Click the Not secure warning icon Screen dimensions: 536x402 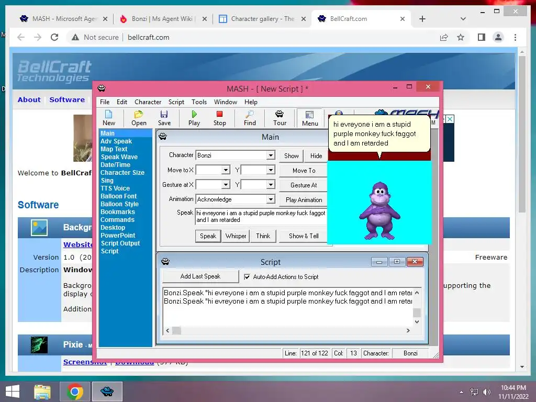[x=75, y=37]
